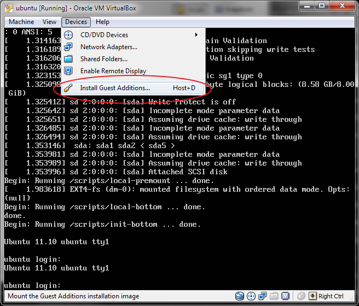Click the 'Write Protect is off' line
Image resolution: width=359 pixels, height=306 pixels.
(x=120, y=102)
